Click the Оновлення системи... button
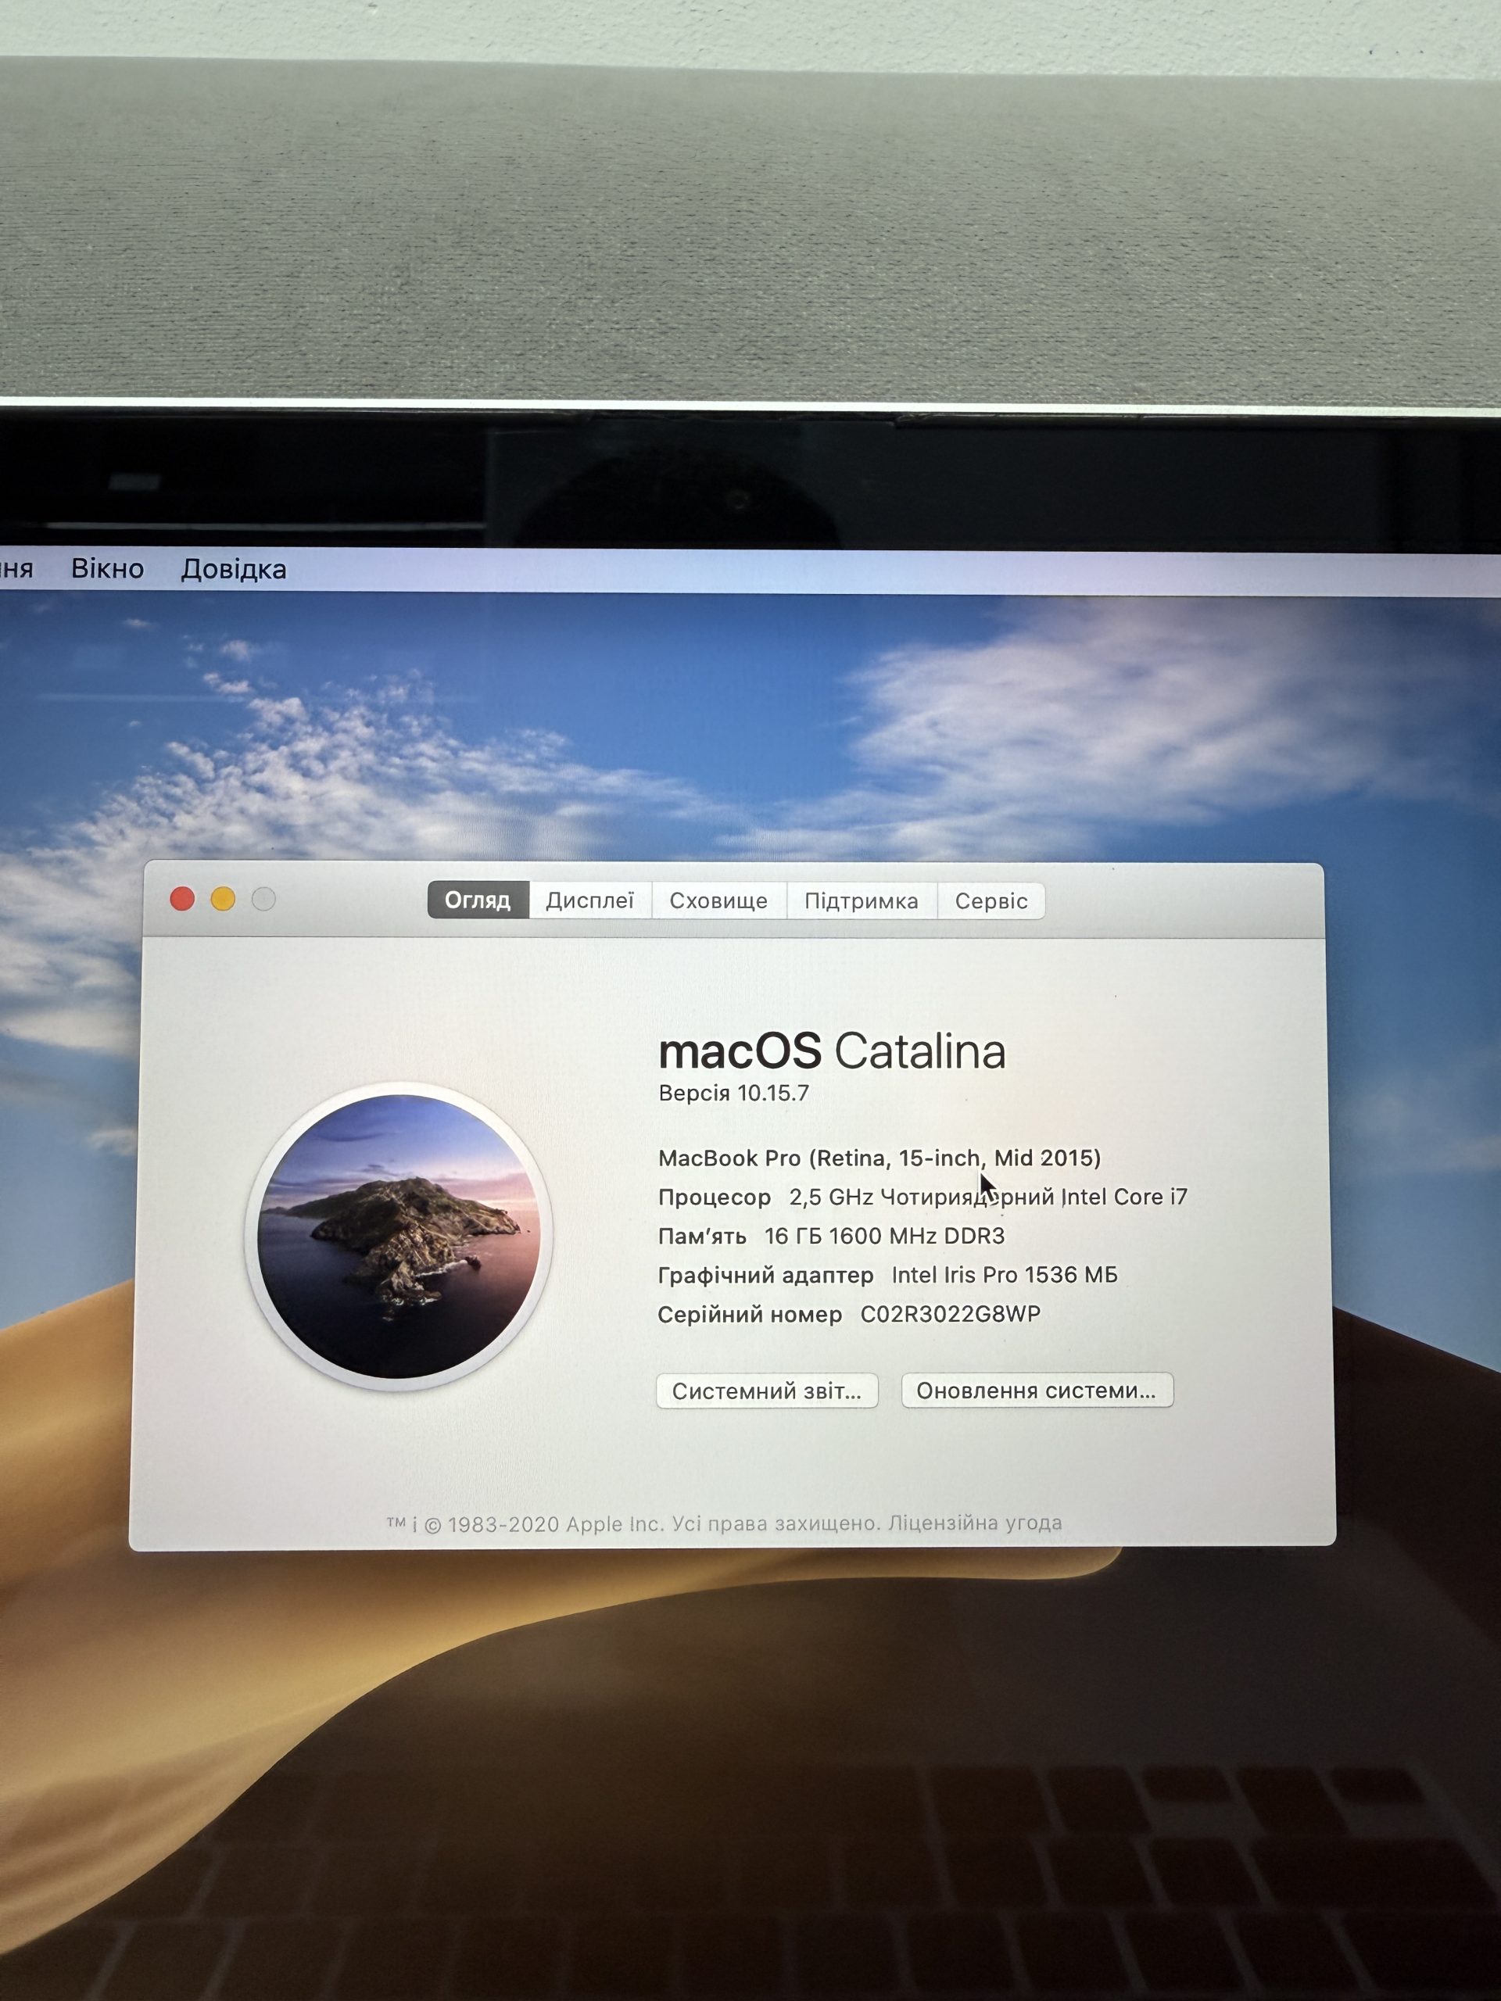 1037,1391
